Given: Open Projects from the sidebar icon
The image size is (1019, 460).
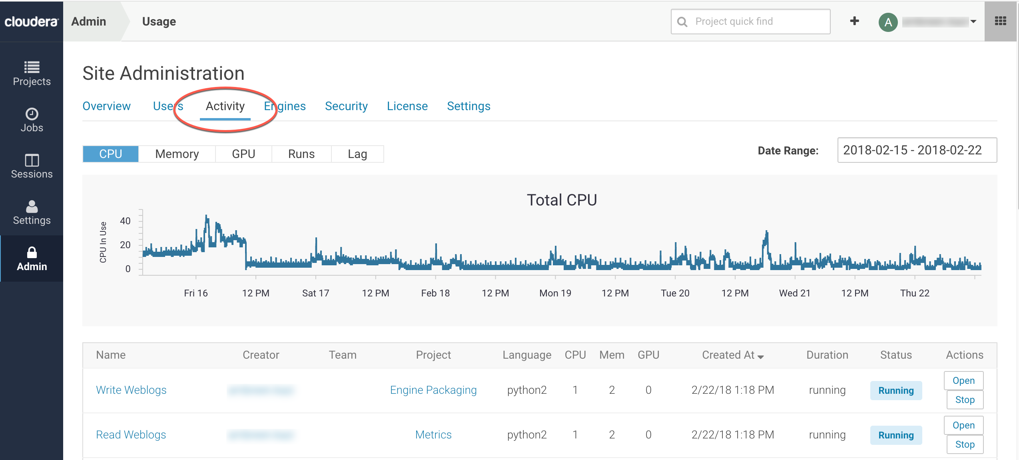Looking at the screenshot, I should [x=32, y=67].
